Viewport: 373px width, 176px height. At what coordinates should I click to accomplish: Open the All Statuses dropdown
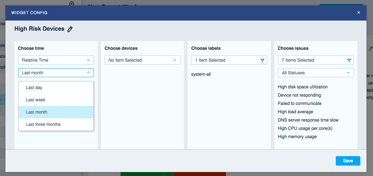(x=316, y=73)
